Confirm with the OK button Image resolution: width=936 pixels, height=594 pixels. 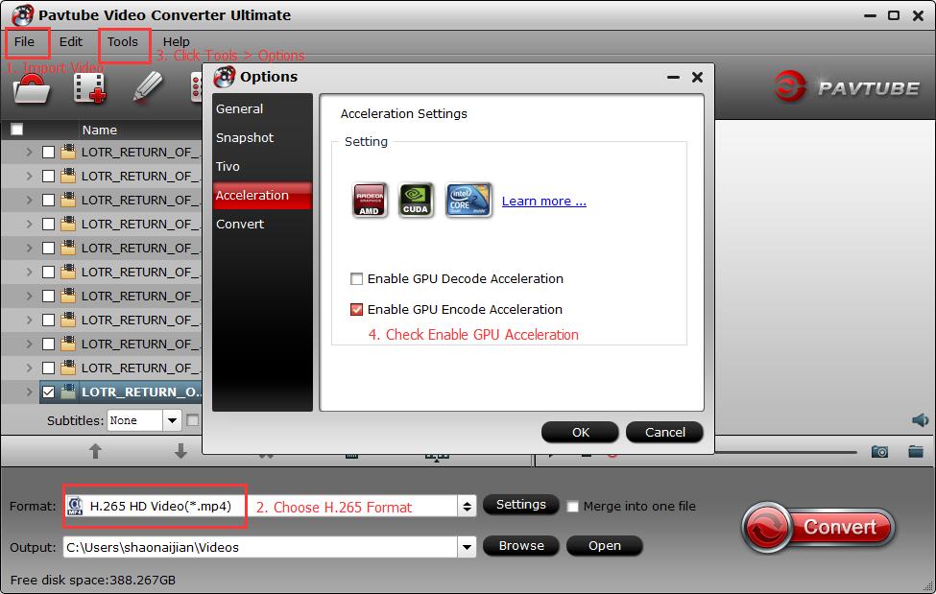tap(580, 432)
